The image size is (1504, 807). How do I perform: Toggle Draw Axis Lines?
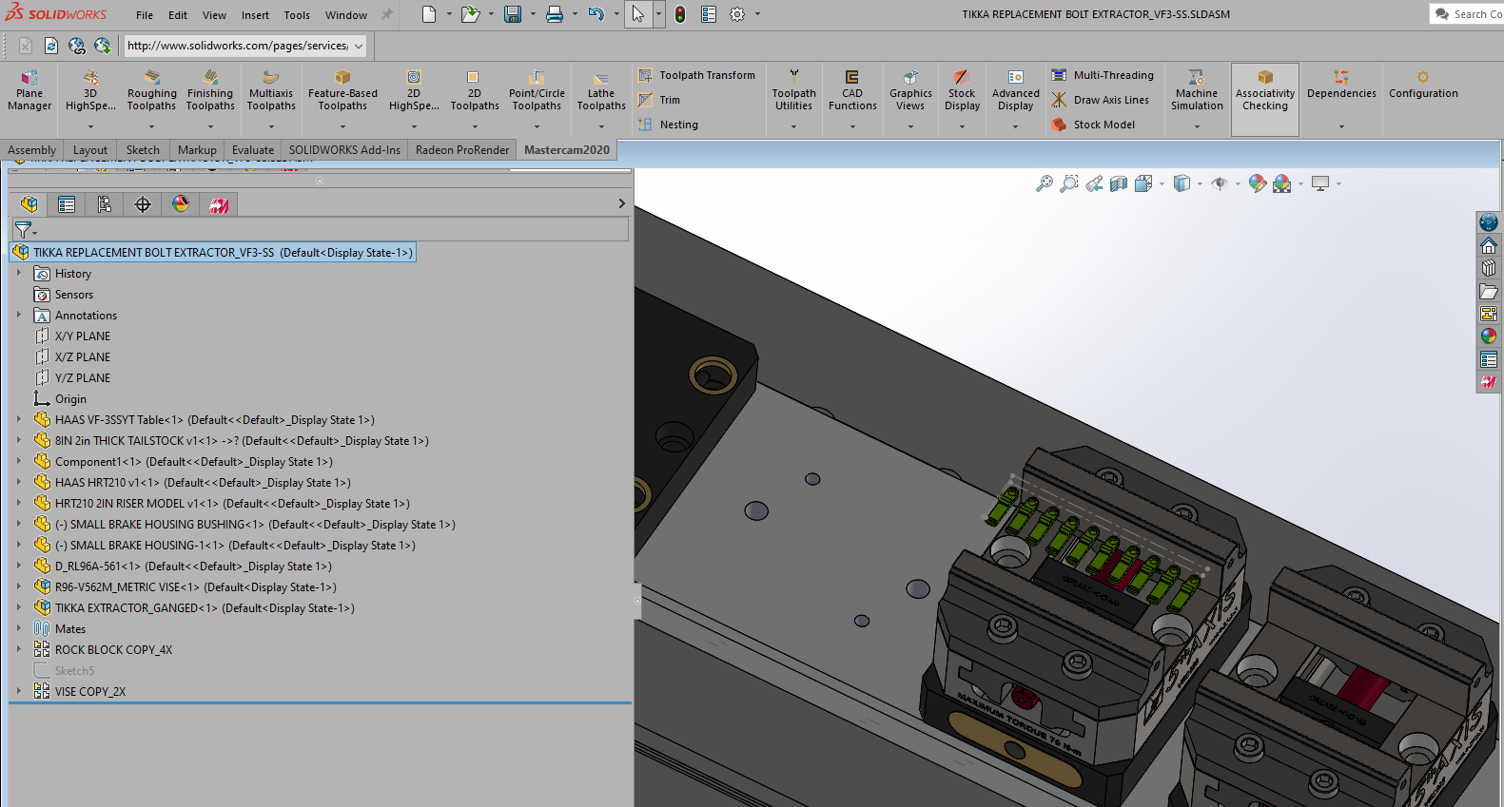pos(1100,100)
